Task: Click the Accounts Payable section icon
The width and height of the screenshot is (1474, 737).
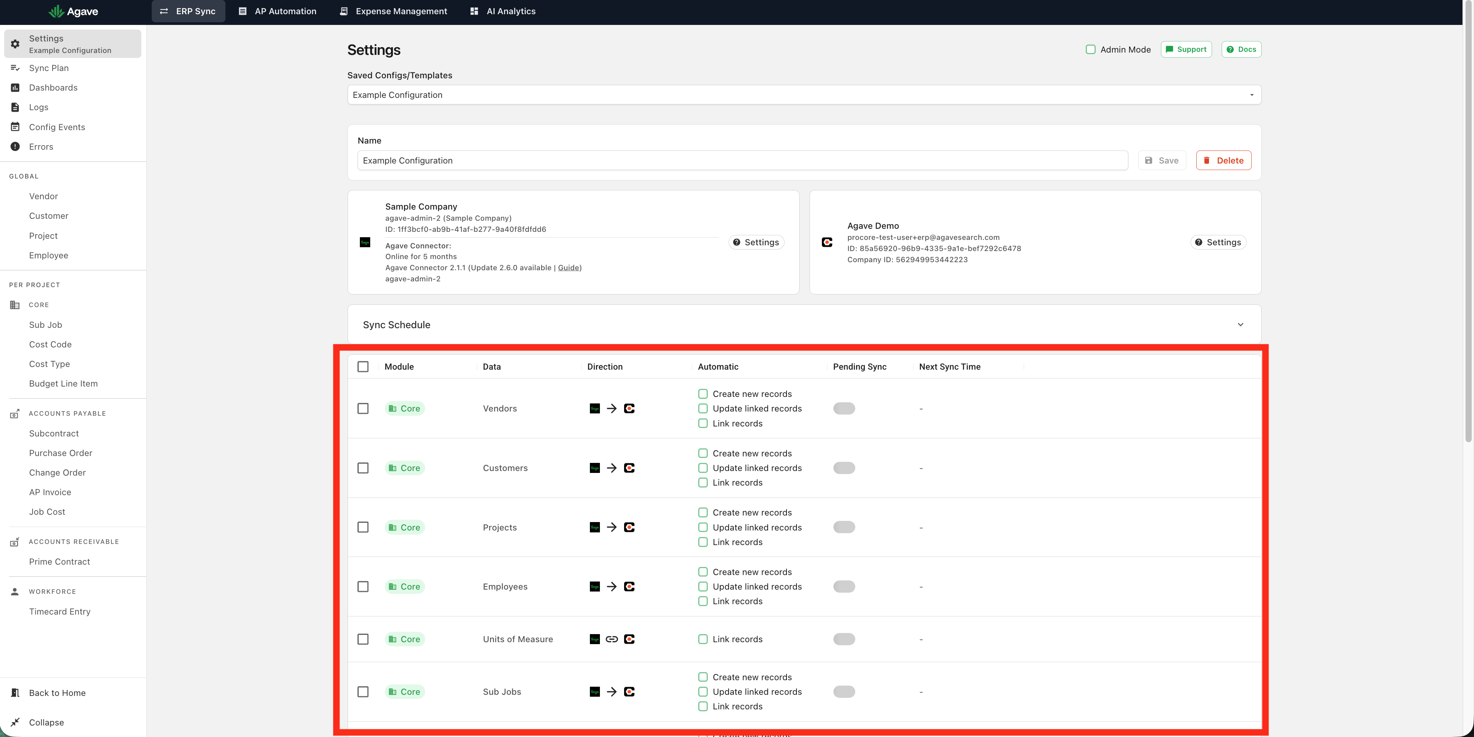Action: coord(15,413)
